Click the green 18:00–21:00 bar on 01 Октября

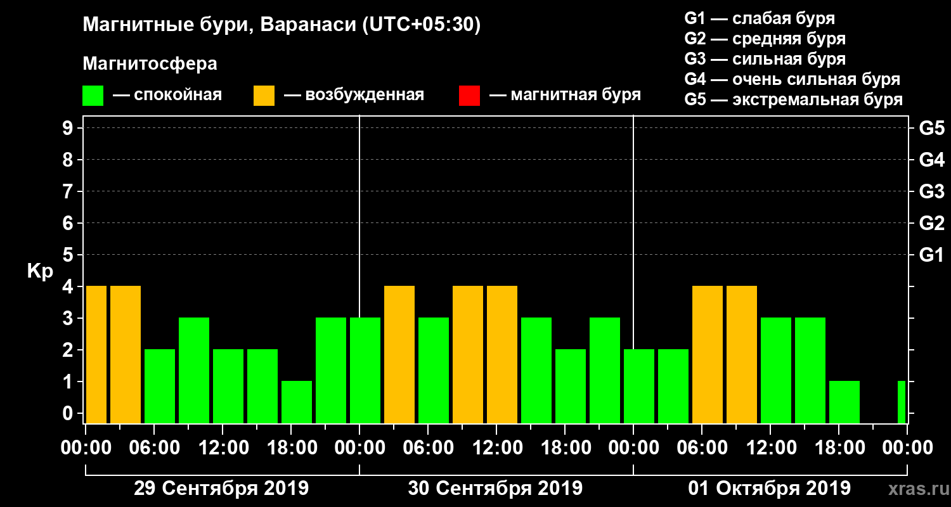844,402
